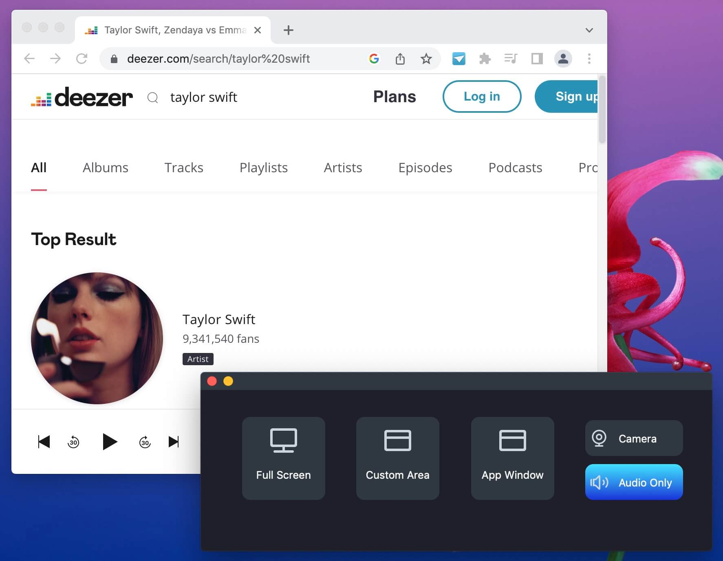Click the Artist label badge
The height and width of the screenshot is (561, 723).
(x=198, y=359)
